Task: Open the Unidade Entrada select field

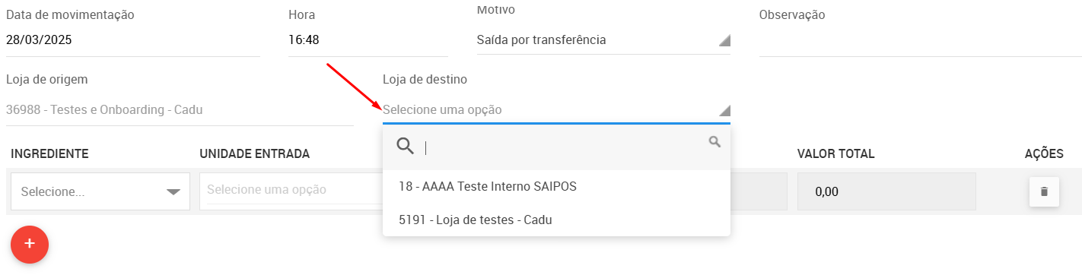Action: tap(291, 189)
